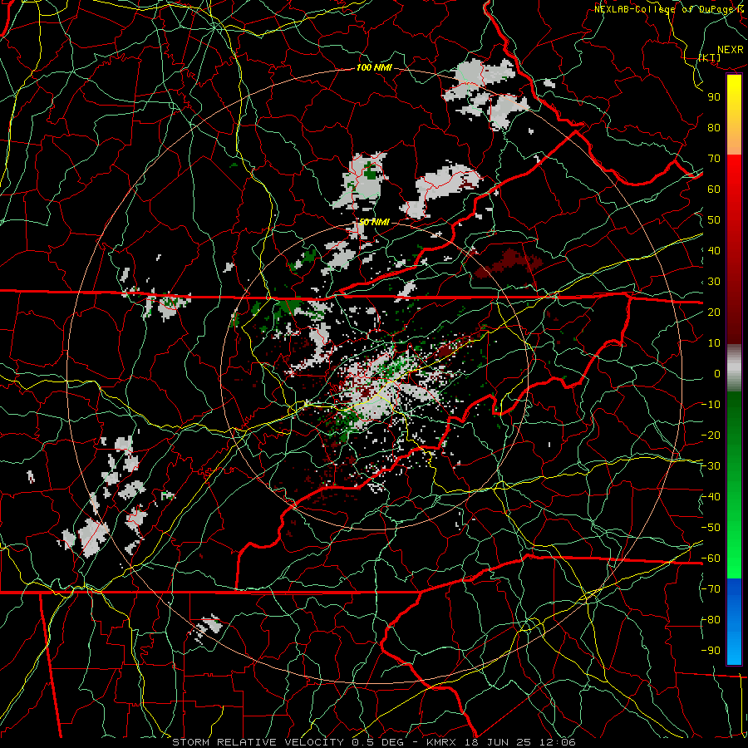The height and width of the screenshot is (748, 748).
Task: Click the "12:06" timestamp in the caption
Action: pos(559,742)
